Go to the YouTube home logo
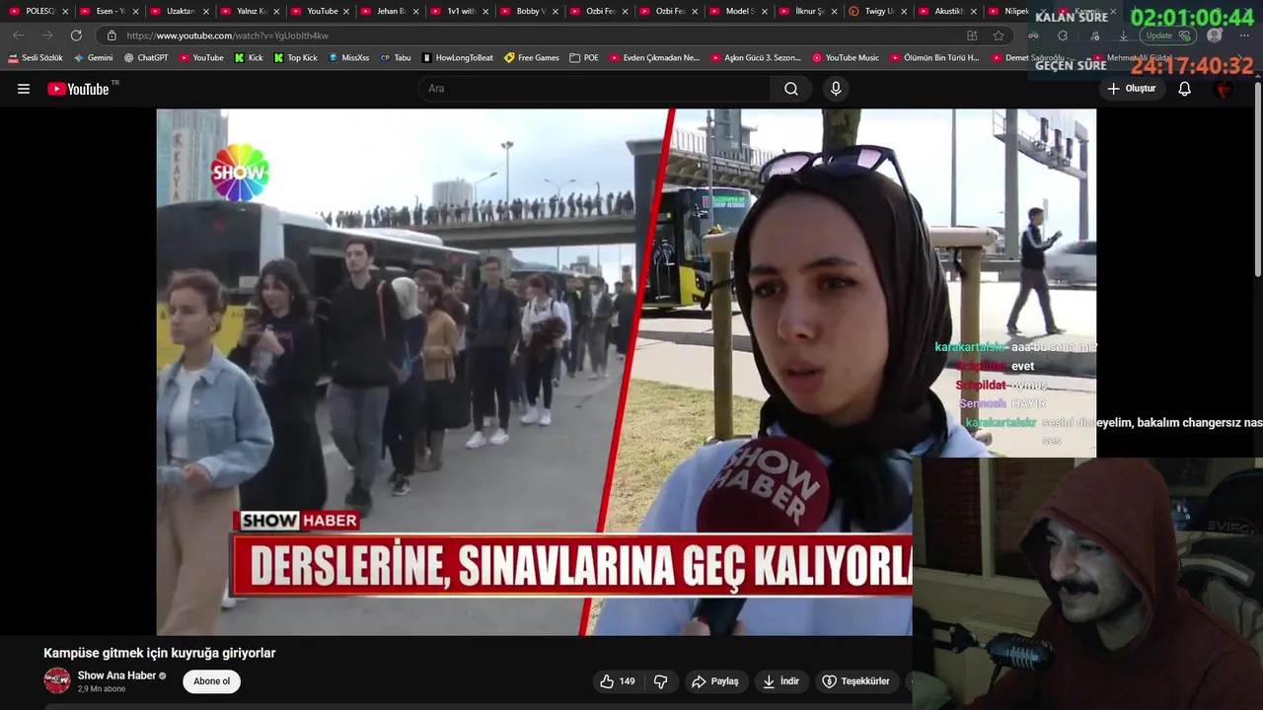Screen dimensions: 1263x710 tap(78, 89)
